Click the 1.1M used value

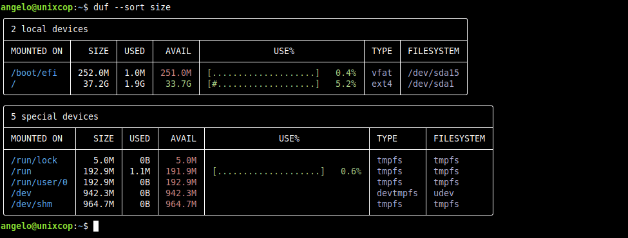(x=140, y=171)
